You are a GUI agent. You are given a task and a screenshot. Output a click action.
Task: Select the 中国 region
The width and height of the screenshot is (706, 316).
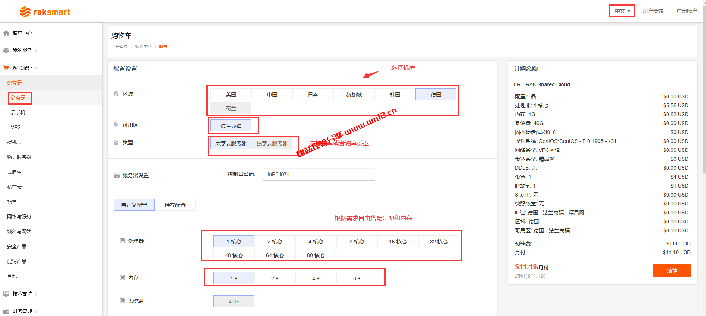tap(272, 95)
